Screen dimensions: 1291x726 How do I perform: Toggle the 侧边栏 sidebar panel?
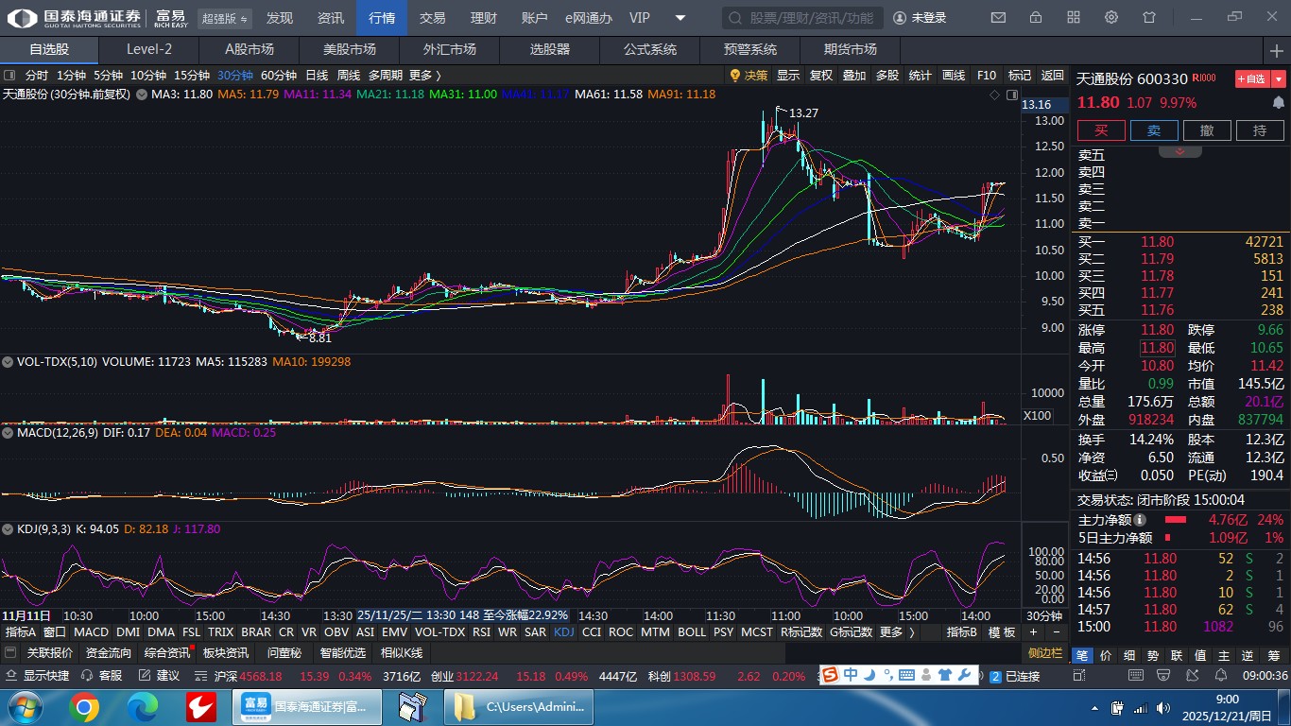(x=1045, y=653)
